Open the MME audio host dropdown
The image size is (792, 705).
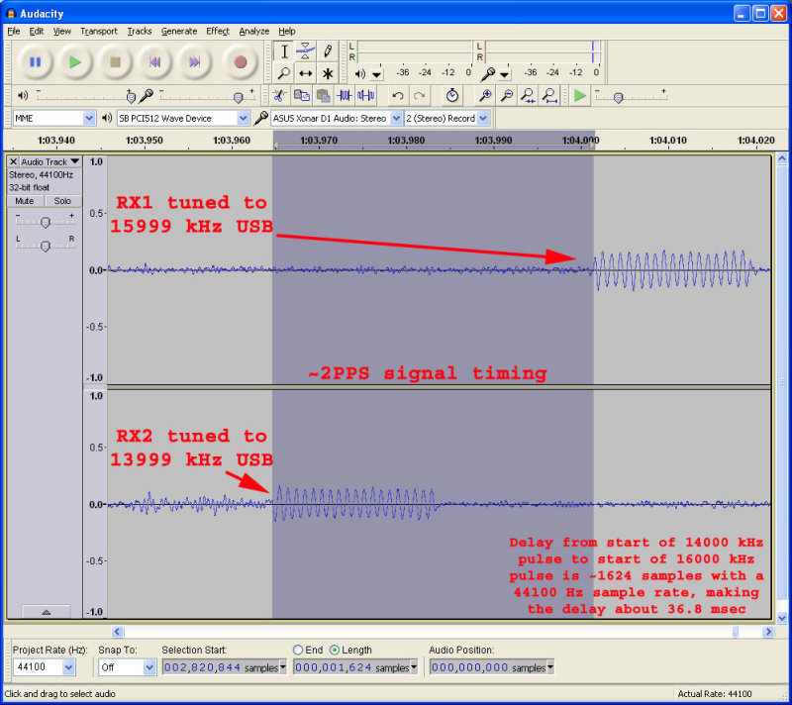[89, 118]
